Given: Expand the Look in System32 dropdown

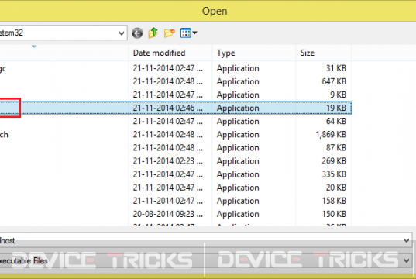Looking at the screenshot, I should click(x=122, y=33).
